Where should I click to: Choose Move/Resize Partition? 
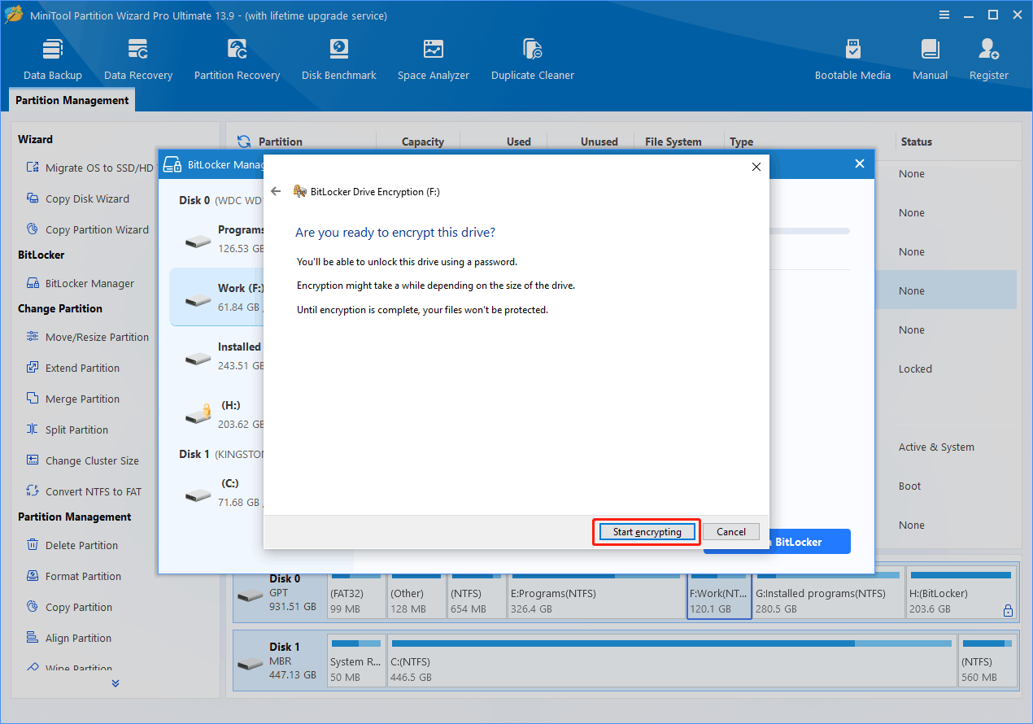(88, 337)
